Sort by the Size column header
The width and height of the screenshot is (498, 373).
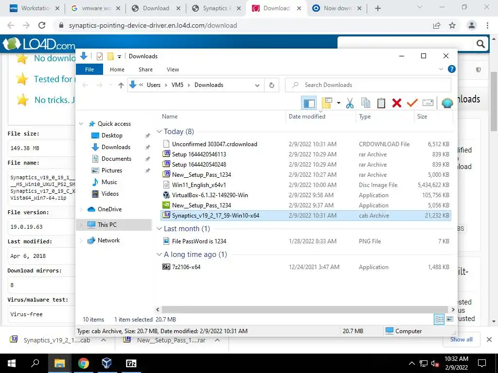[433, 117]
